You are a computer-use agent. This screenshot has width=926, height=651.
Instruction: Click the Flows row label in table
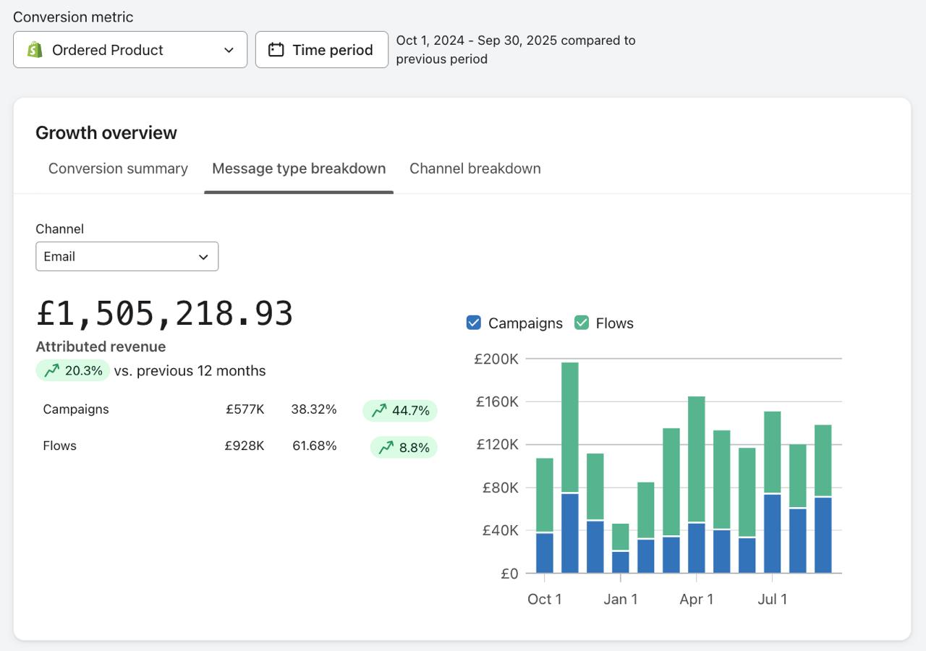(59, 446)
